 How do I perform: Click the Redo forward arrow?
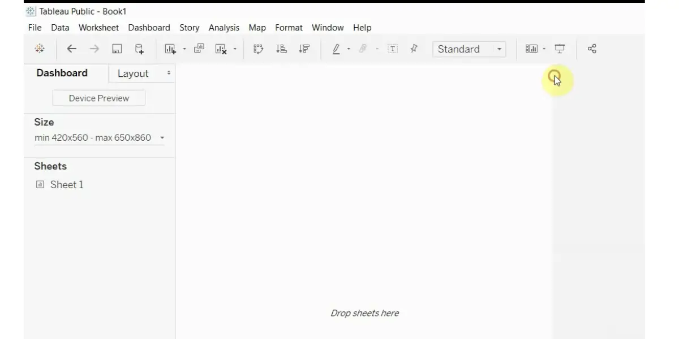94,49
